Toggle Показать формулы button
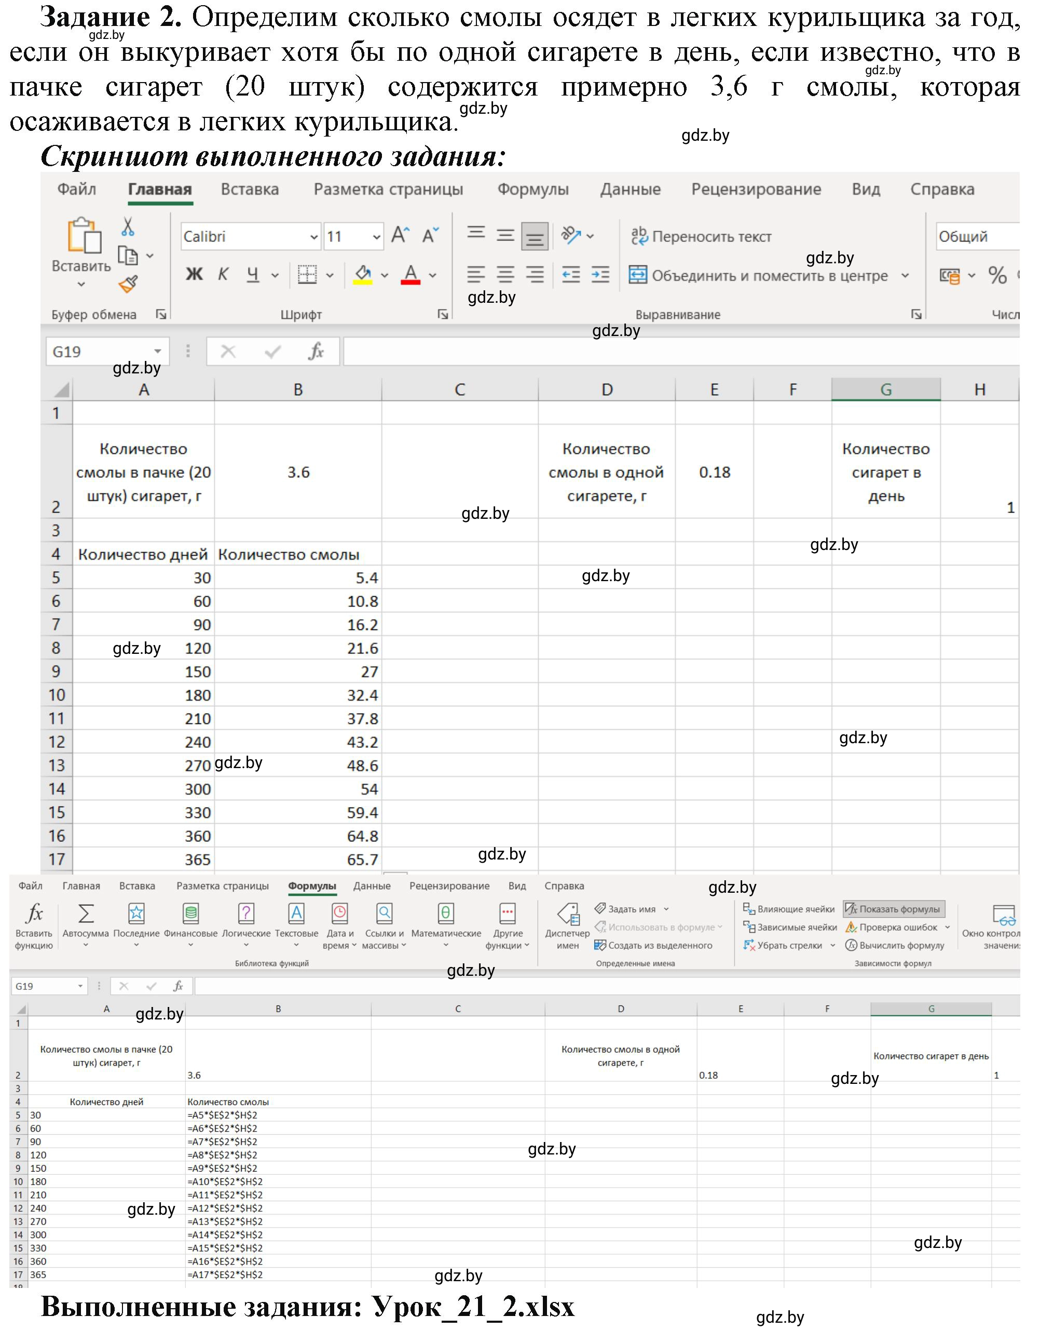This screenshot has width=1040, height=1343. pos(894,909)
